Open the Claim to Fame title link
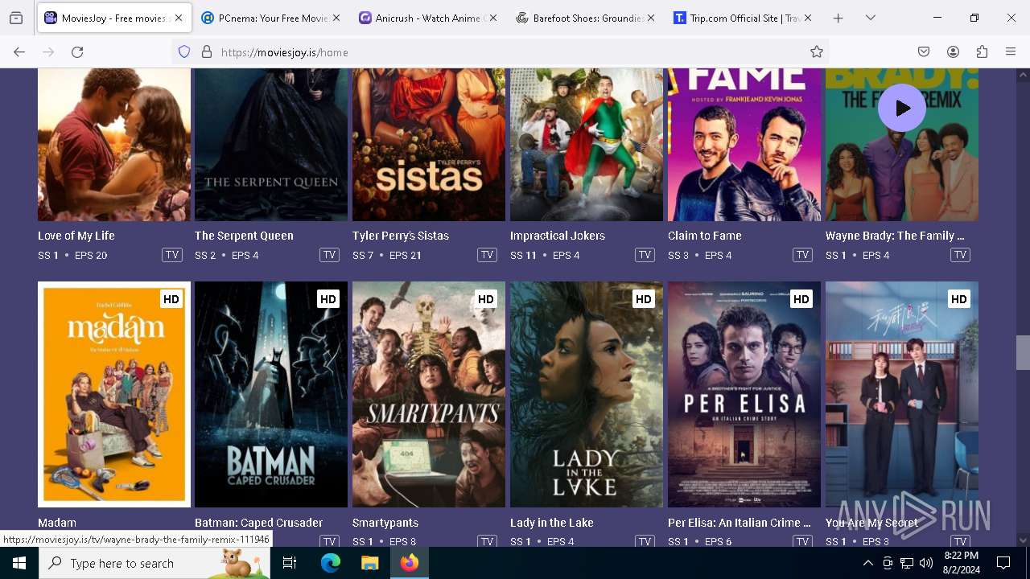This screenshot has width=1030, height=579. (705, 236)
